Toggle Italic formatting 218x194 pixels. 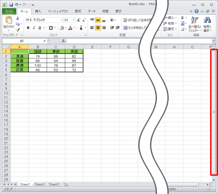34,28
